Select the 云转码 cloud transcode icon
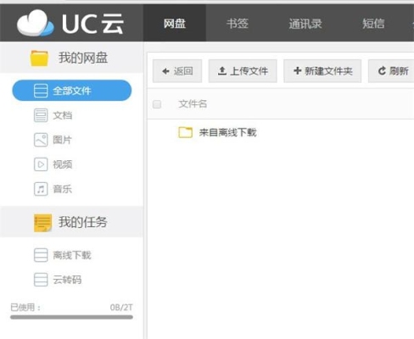Image resolution: width=414 pixels, height=339 pixels. 41,280
